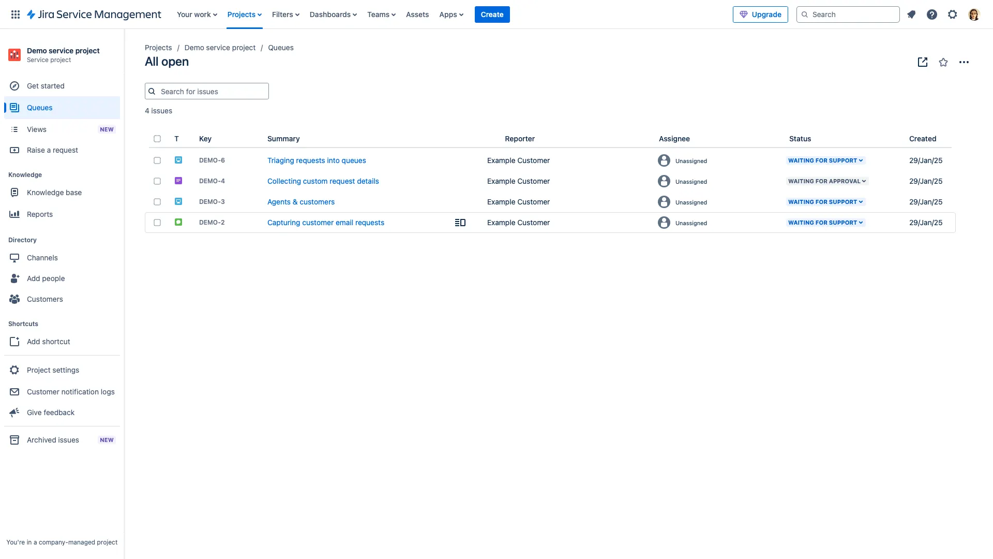Image resolution: width=993 pixels, height=559 pixels.
Task: Click the Create button
Action: click(492, 14)
